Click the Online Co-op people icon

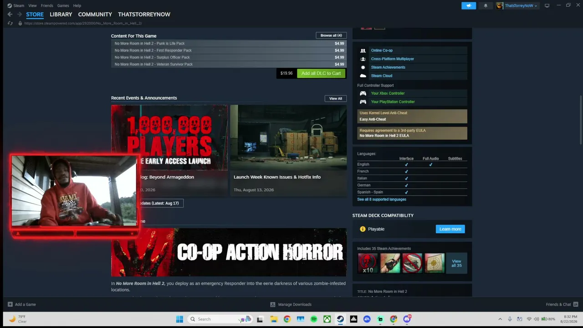363,51
